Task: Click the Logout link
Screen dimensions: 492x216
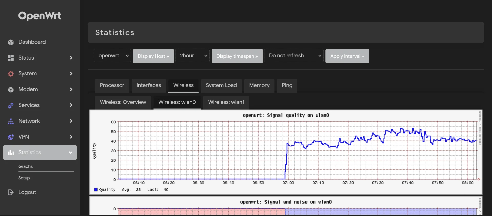Action: point(27,192)
